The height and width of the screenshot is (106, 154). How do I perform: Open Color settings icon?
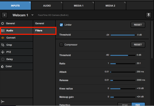pyautogui.click(x=3, y=66)
